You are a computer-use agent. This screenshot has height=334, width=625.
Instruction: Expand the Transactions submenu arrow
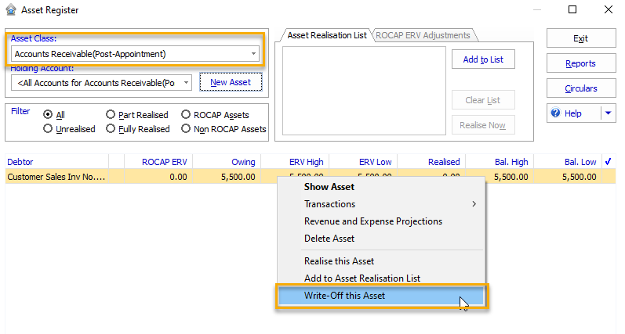474,204
